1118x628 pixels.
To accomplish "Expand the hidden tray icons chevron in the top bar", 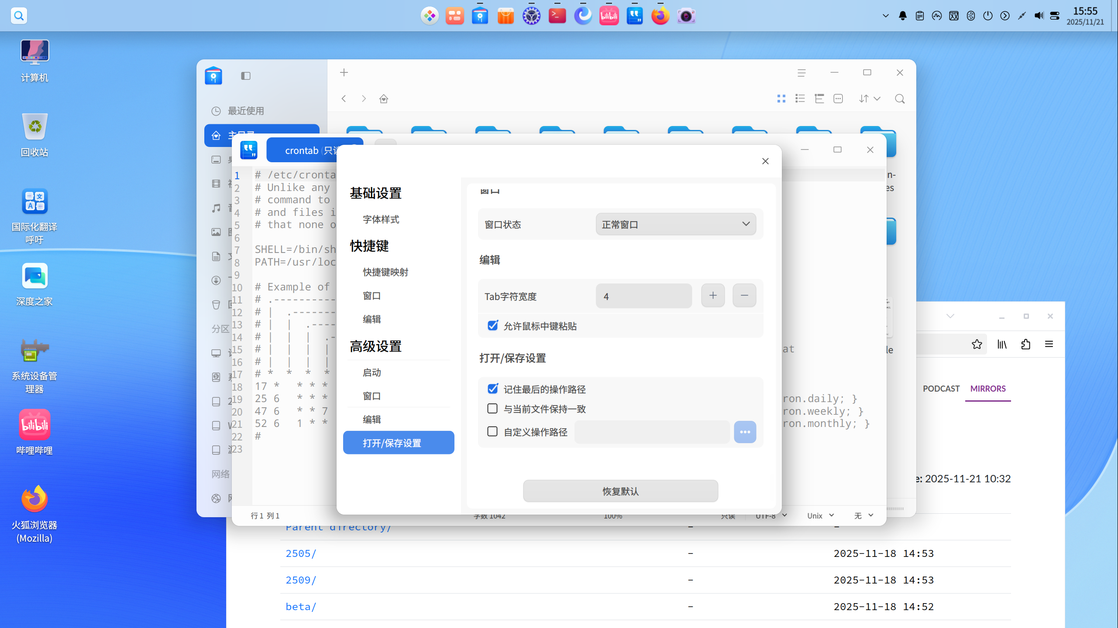I will coord(885,16).
